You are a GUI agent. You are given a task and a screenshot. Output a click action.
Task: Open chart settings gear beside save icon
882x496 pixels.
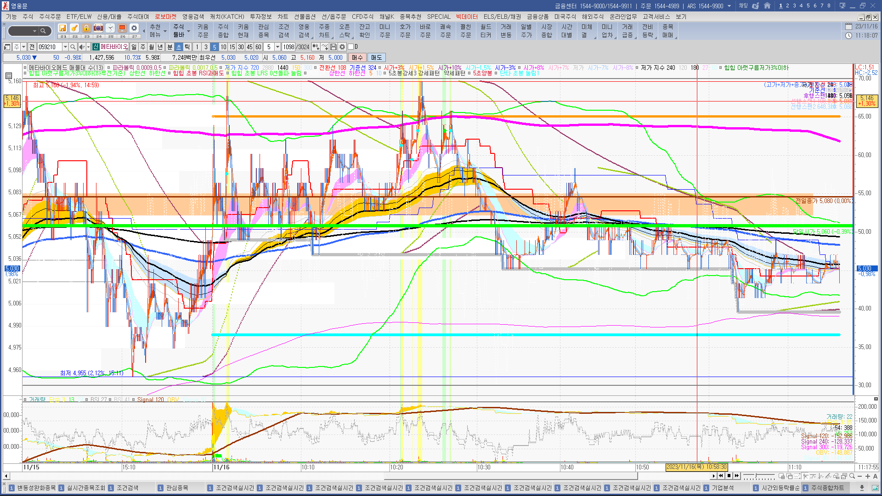click(342, 47)
